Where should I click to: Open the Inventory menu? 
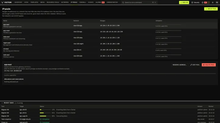[x=18, y=2]
